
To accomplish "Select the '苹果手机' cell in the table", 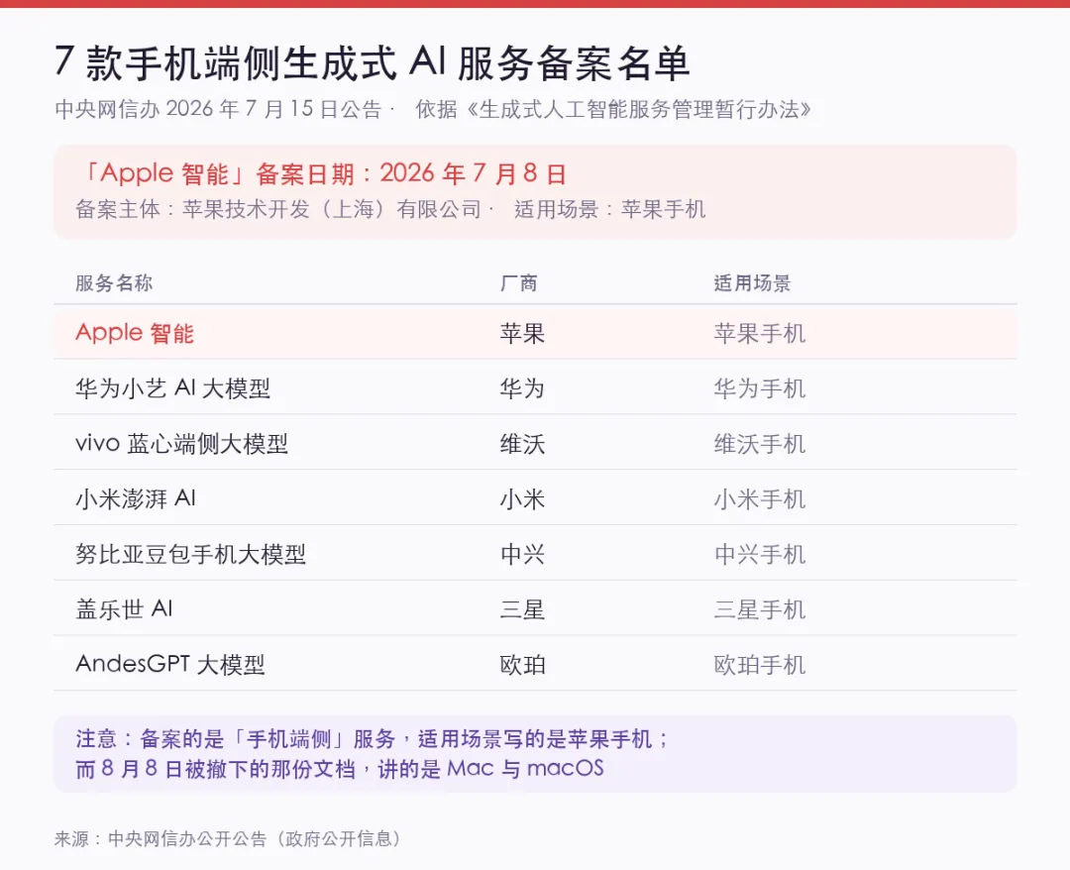I will (760, 333).
